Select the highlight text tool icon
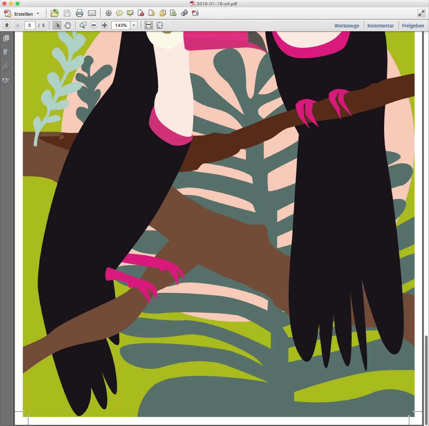The image size is (429, 426). click(130, 13)
